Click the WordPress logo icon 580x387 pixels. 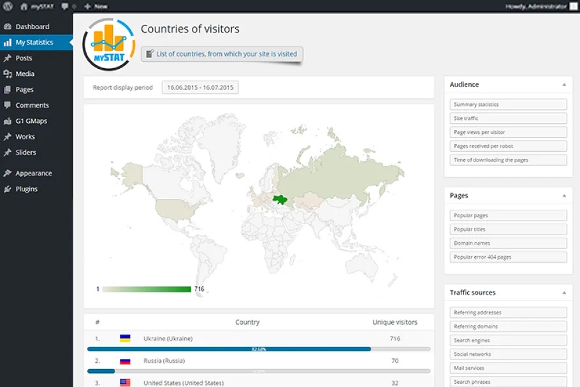click(x=8, y=6)
